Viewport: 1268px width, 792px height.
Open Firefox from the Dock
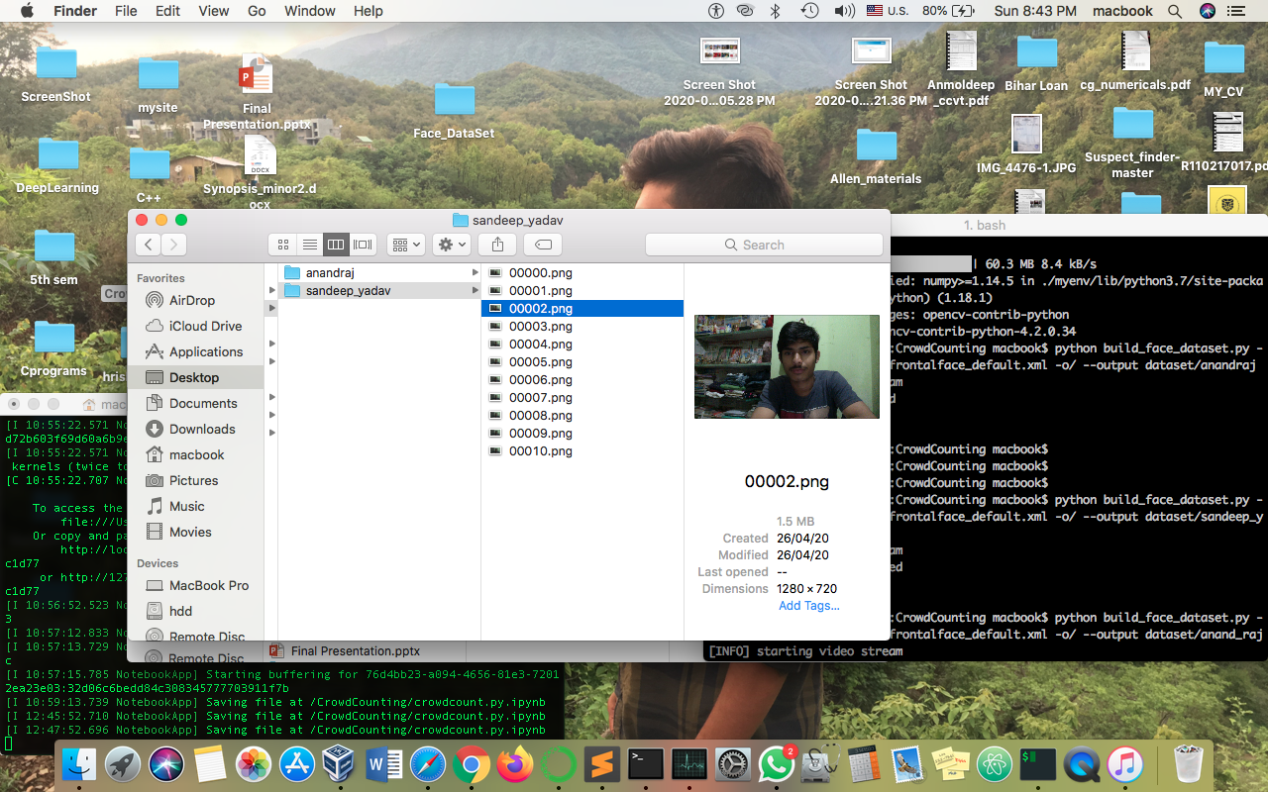pyautogui.click(x=514, y=764)
